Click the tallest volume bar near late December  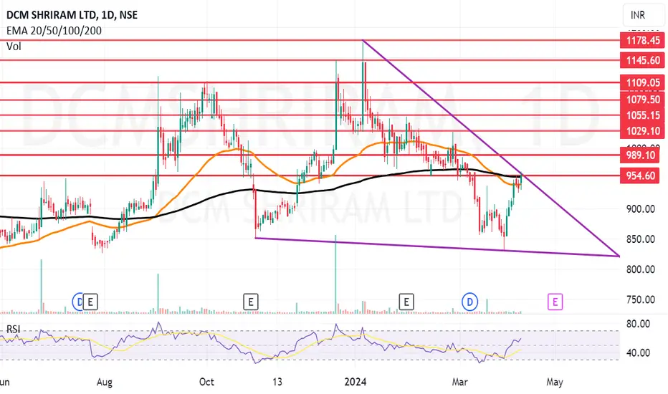(x=335, y=274)
